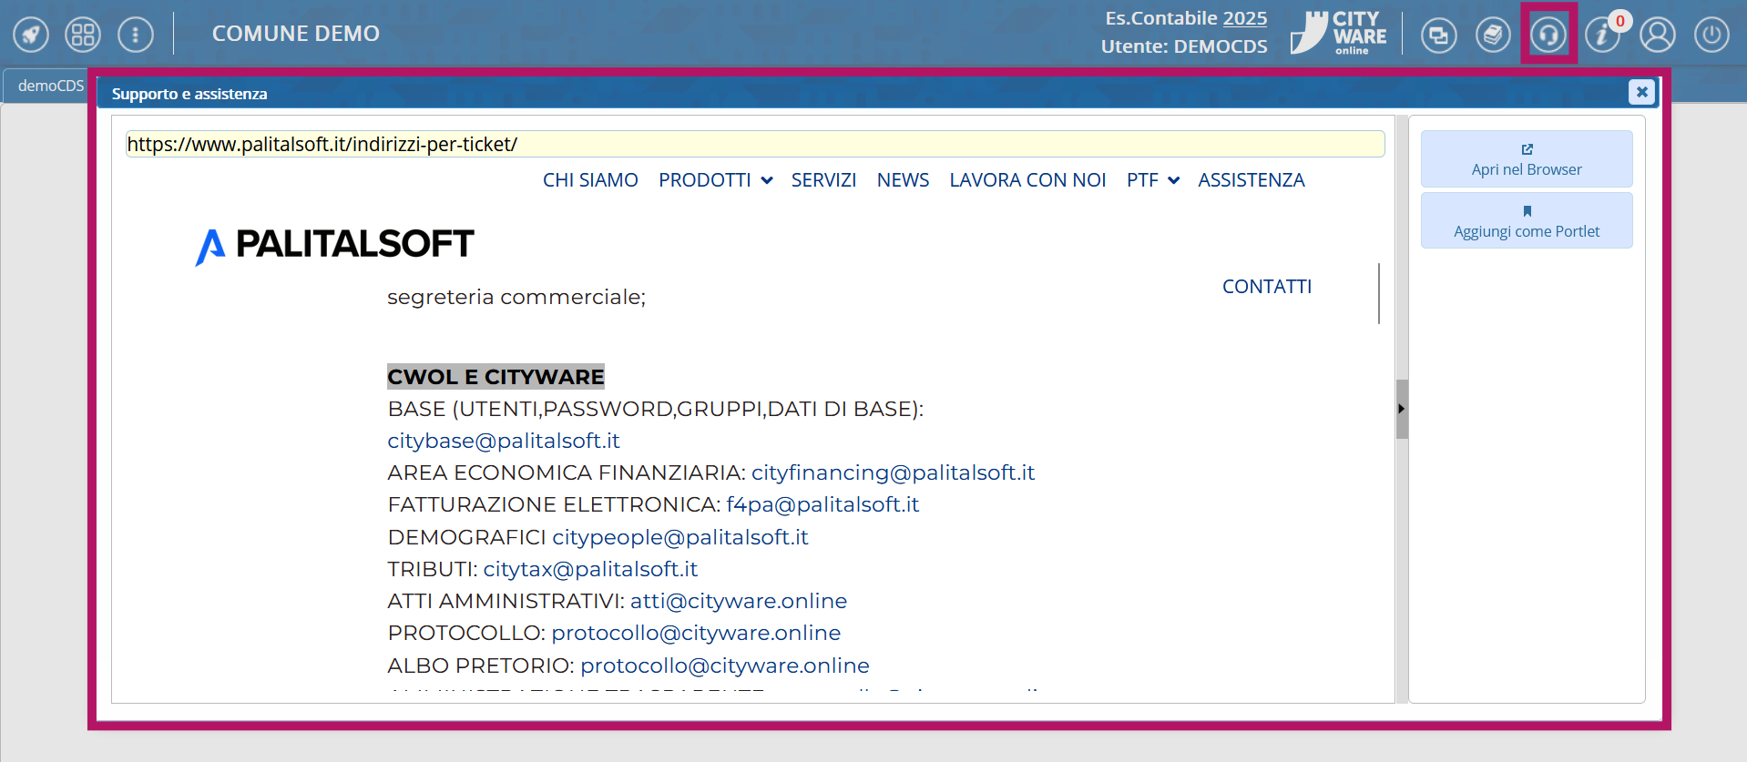
Task: Open the stacked books documentation icon
Action: [x=1493, y=36]
